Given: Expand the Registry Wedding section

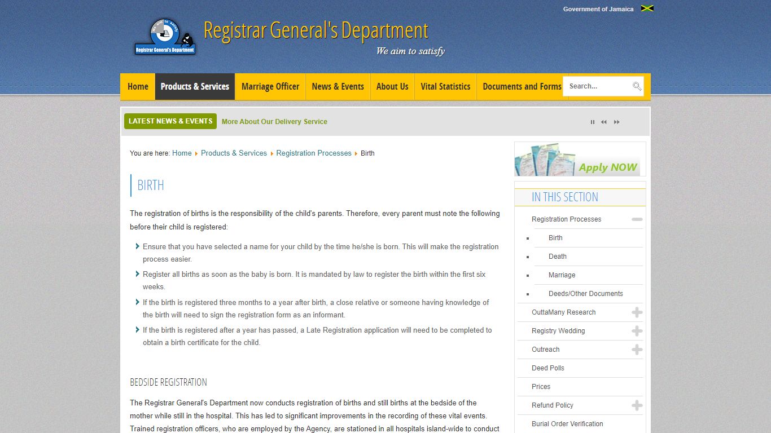Looking at the screenshot, I should tap(637, 331).
